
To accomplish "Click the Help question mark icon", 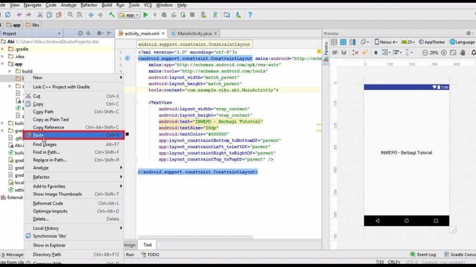I will click(250, 15).
